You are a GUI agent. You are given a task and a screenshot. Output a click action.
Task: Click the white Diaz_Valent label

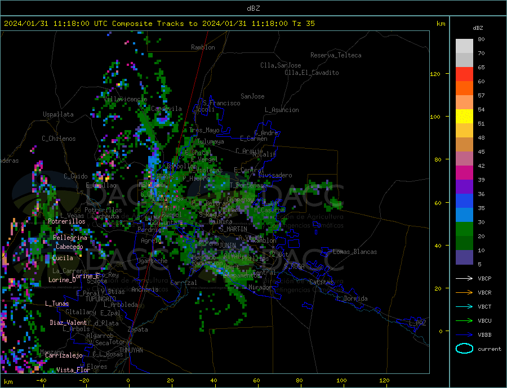pos(69,323)
